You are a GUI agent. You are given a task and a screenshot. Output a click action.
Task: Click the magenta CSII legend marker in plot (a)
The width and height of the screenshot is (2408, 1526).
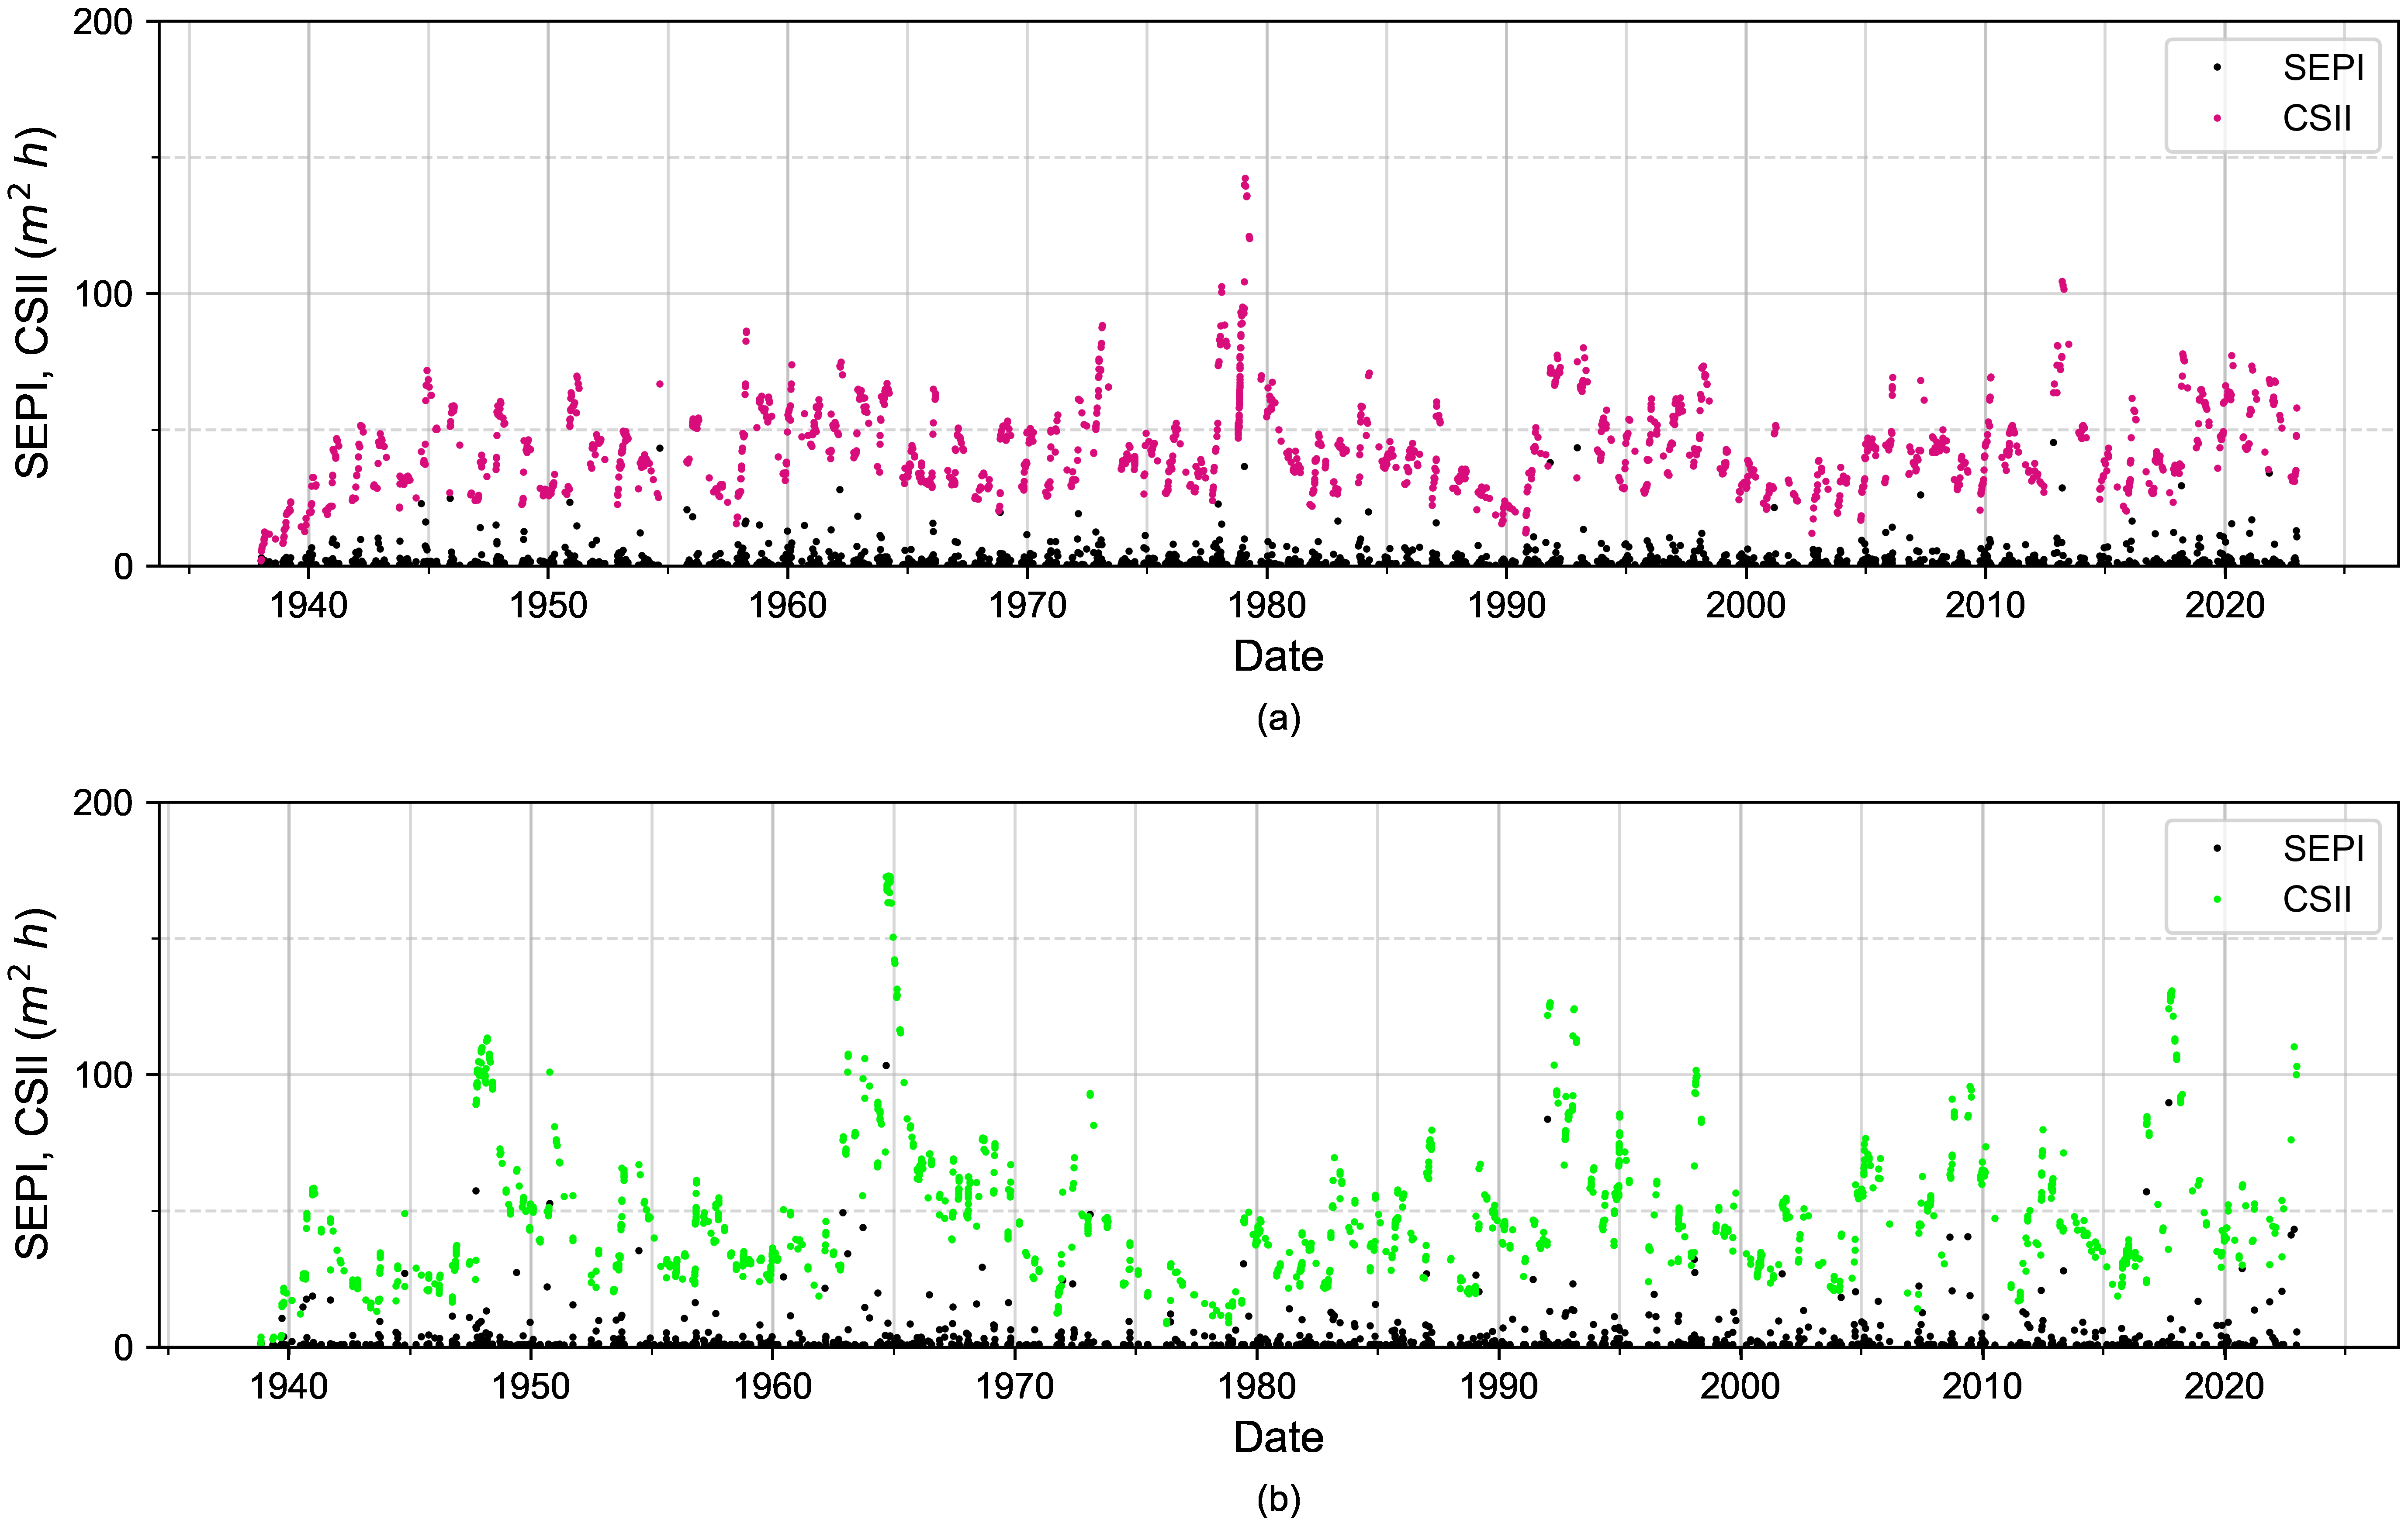(x=2217, y=119)
